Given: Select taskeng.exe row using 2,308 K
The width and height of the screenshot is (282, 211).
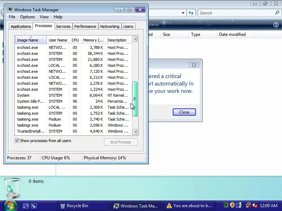Looking at the screenshot, I should tap(73, 107).
